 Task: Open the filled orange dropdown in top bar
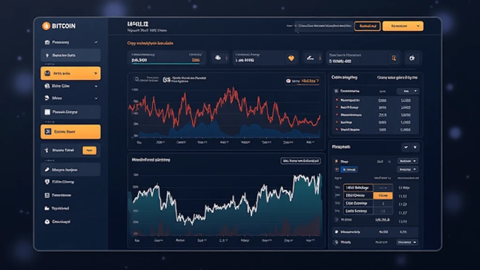pyautogui.click(x=403, y=26)
